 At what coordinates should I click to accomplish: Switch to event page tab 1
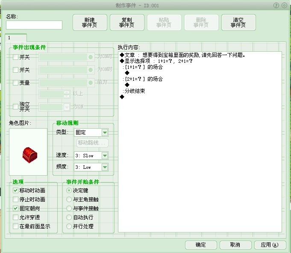16,38
